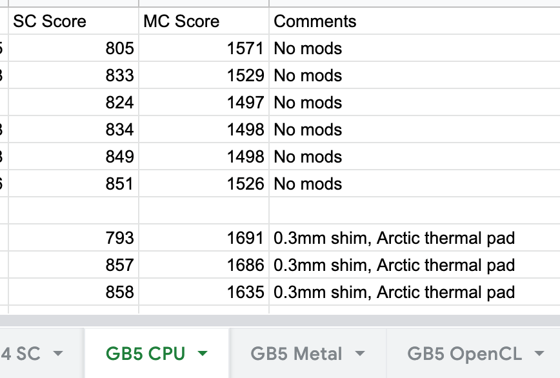Switch to the GB5 Metal sheet tab

click(x=296, y=353)
